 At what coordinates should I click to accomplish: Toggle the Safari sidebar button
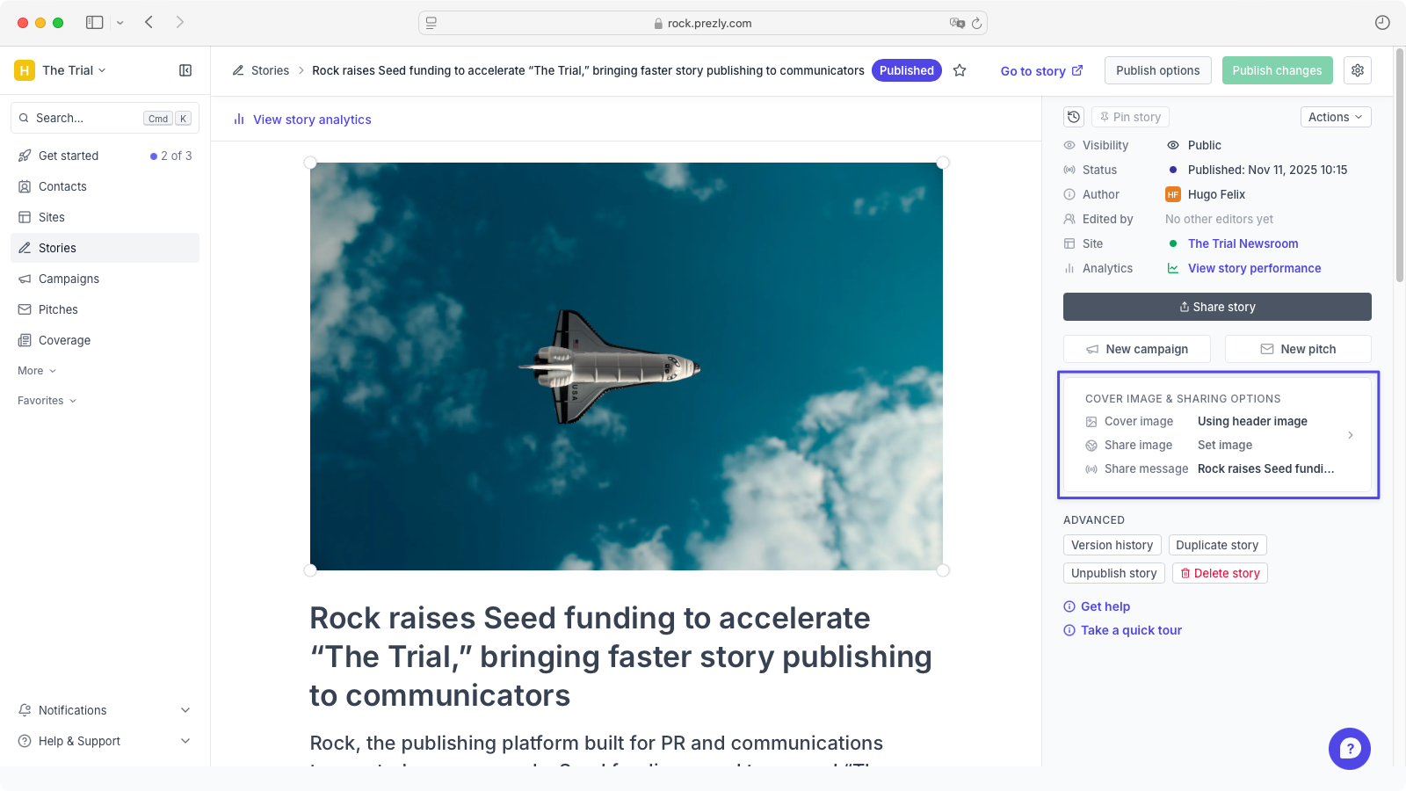pyautogui.click(x=95, y=23)
